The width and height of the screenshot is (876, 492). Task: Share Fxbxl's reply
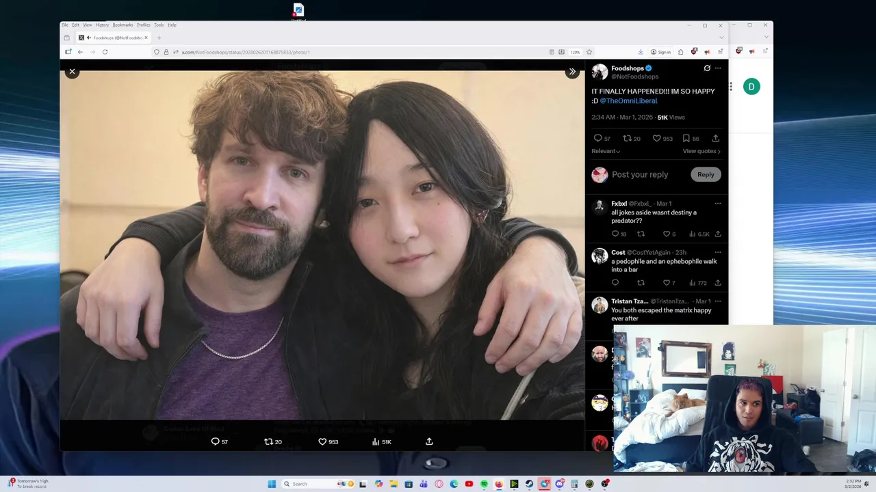(x=718, y=234)
